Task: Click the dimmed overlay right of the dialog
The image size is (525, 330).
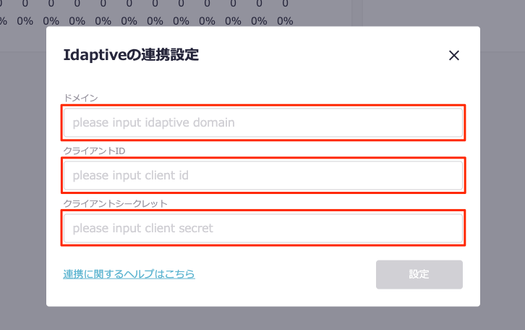Action: pos(502,181)
